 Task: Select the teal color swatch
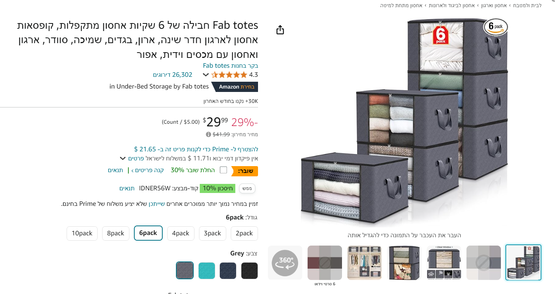click(207, 271)
